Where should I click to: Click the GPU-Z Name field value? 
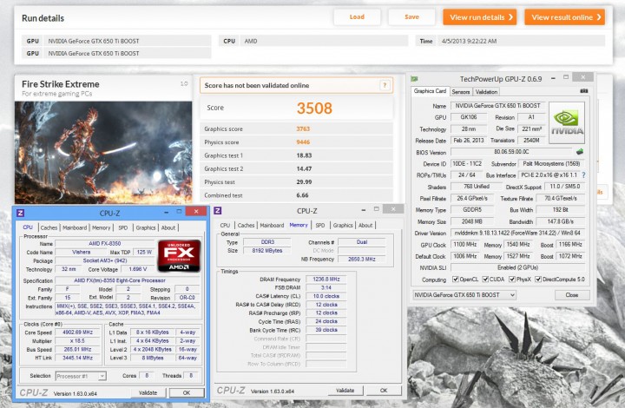pyautogui.click(x=497, y=106)
